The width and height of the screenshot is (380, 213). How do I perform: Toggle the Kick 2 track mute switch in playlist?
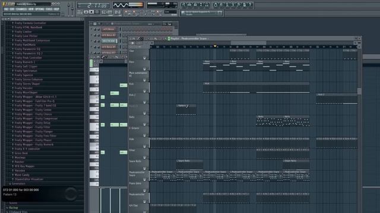pyautogui.click(x=145, y=102)
